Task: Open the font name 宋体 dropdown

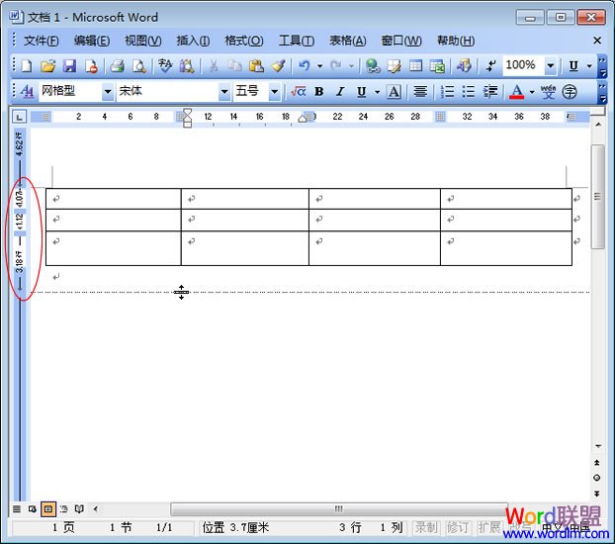Action: pos(224,92)
